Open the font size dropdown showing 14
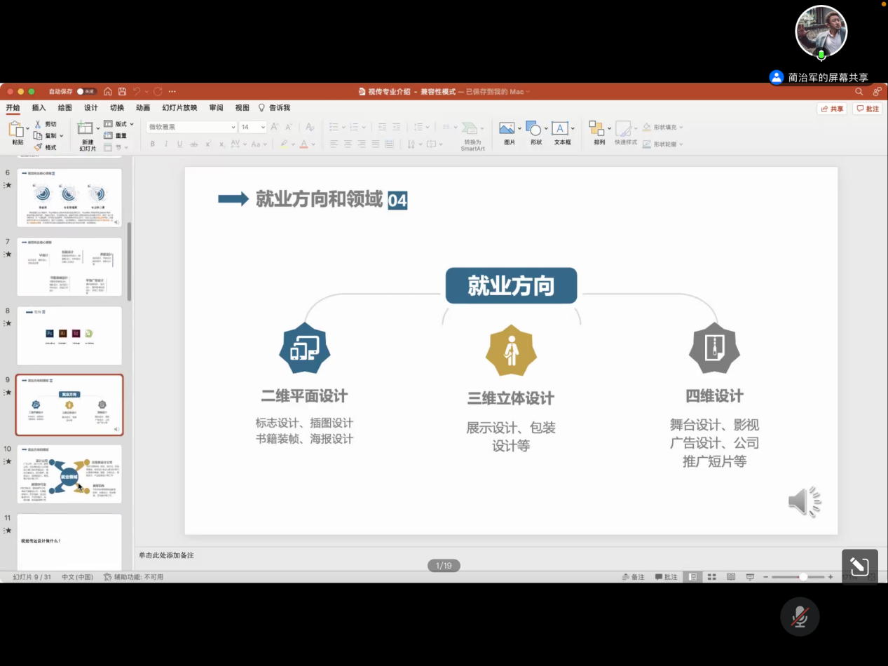Screen dimensions: 888x666 click(x=253, y=127)
